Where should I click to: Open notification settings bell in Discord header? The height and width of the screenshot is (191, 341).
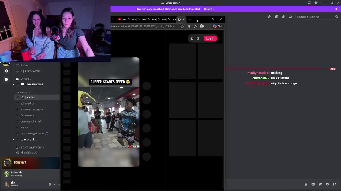click(276, 17)
